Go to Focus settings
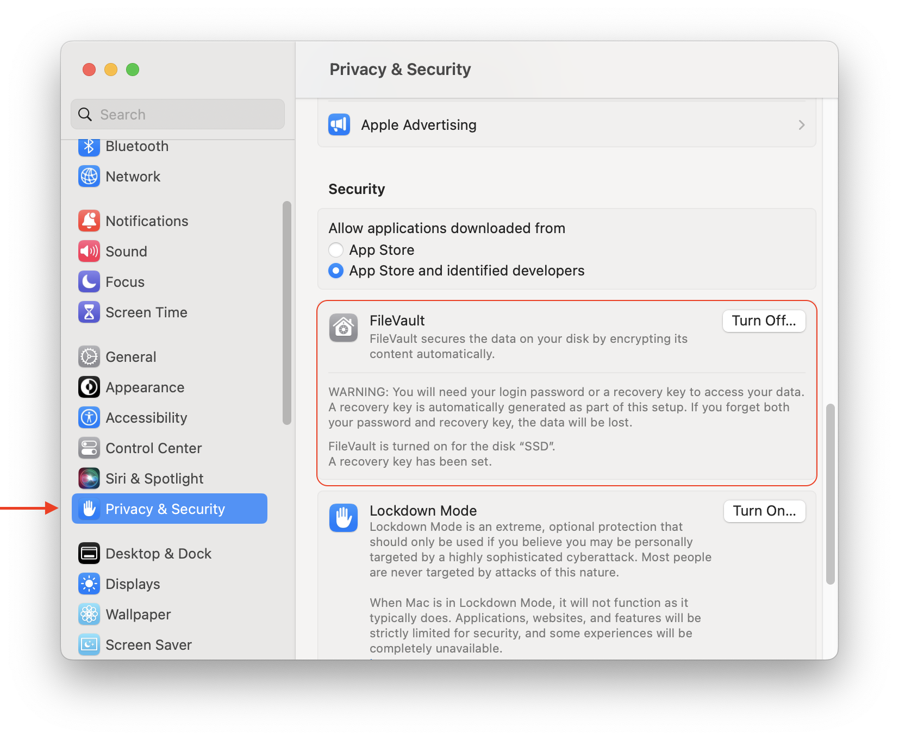 click(170, 282)
